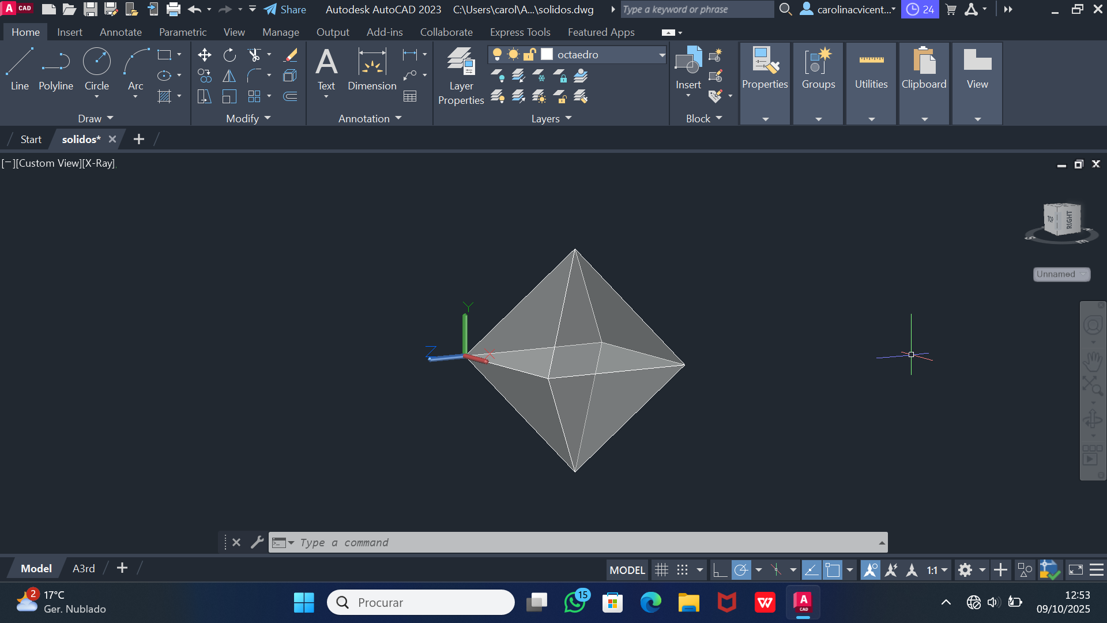Select the Mirror tool

pos(229,76)
